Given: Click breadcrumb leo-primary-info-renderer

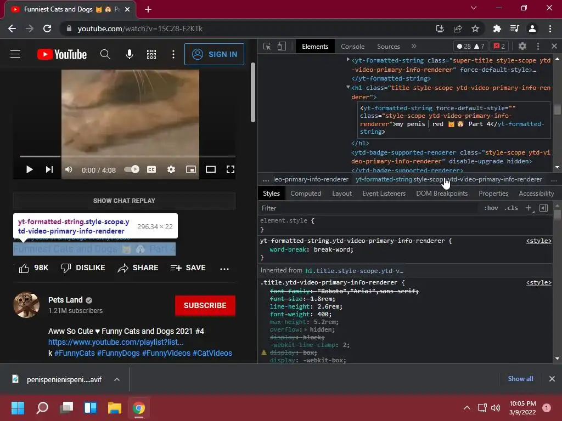Looking at the screenshot, I should pyautogui.click(x=311, y=179).
